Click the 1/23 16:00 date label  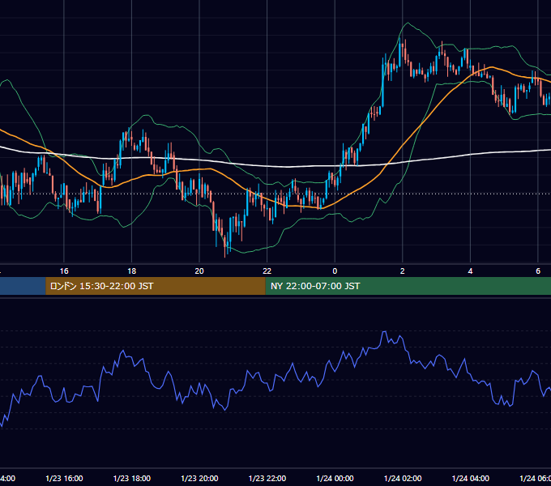tap(64, 478)
